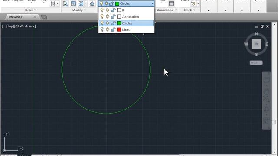Expand the Modify panel
278x156 pixels.
[79, 10]
